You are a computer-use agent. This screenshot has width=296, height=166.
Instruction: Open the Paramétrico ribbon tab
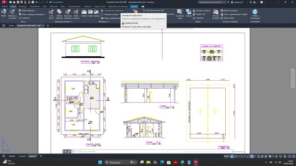tap(35, 6)
